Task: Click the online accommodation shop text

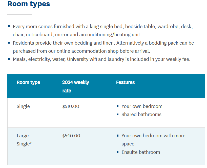Action: pyautogui.click(x=88, y=51)
